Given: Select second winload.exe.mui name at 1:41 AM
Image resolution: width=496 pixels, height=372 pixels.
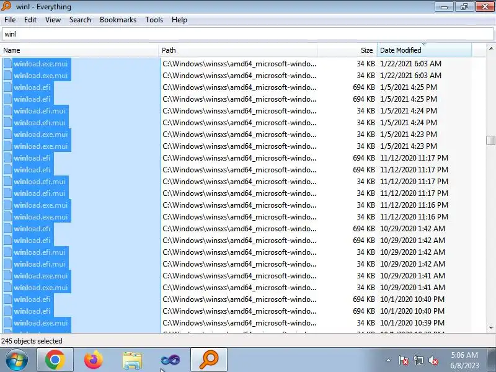Looking at the screenshot, I should coord(41,288).
